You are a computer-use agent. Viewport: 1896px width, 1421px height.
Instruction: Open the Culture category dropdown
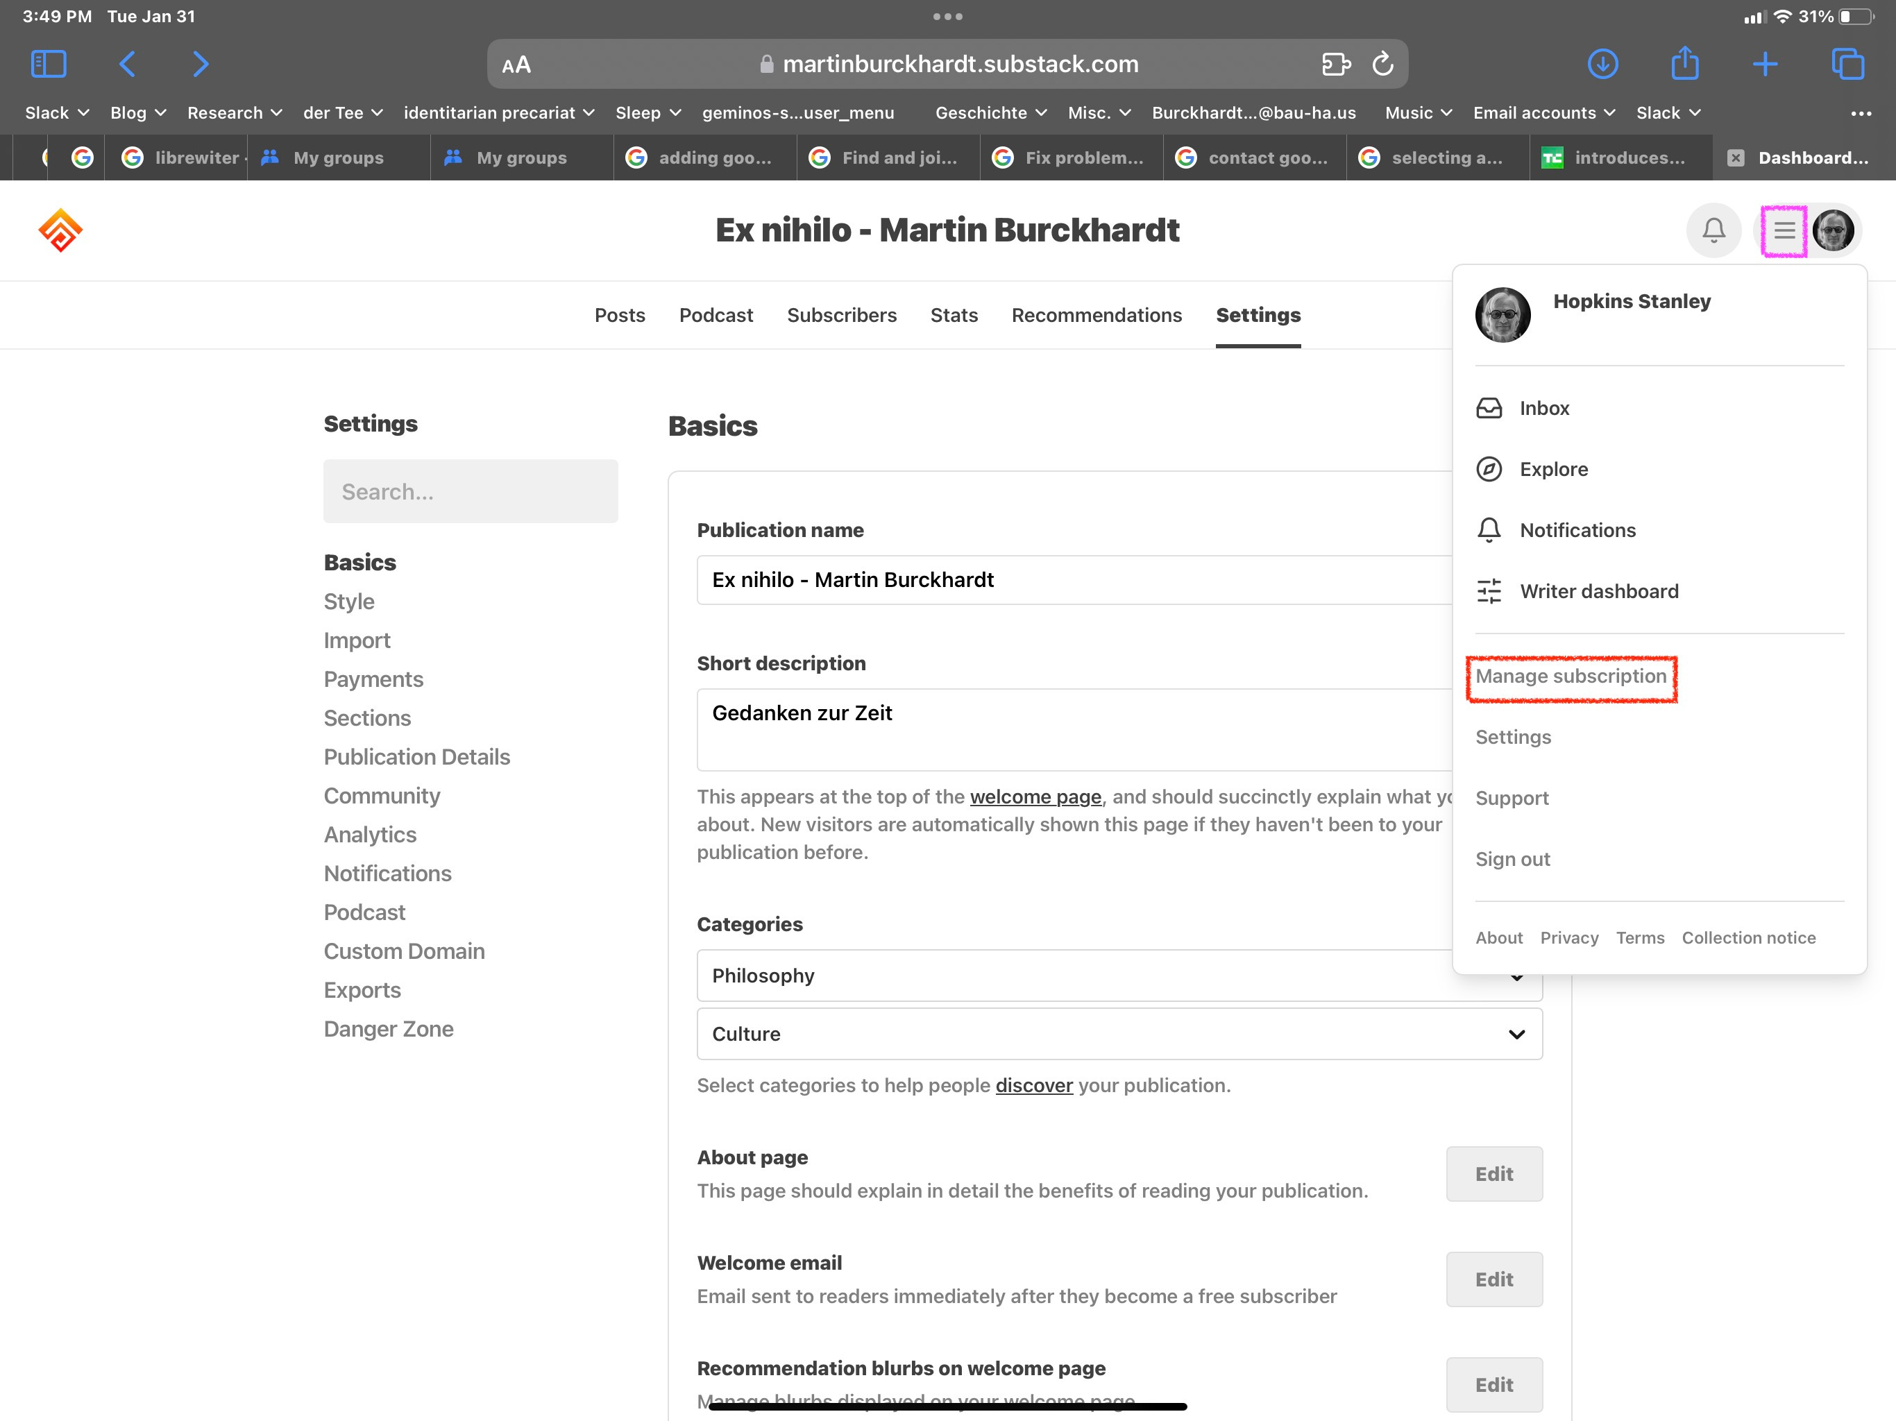click(1119, 1034)
